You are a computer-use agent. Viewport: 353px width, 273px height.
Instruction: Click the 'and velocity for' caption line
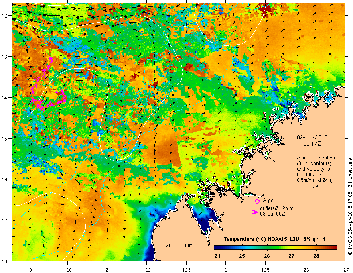(x=314, y=169)
